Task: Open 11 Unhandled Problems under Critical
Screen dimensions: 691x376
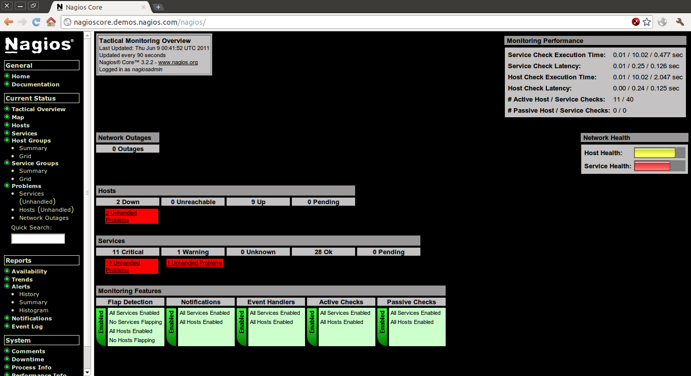Action: [x=123, y=266]
